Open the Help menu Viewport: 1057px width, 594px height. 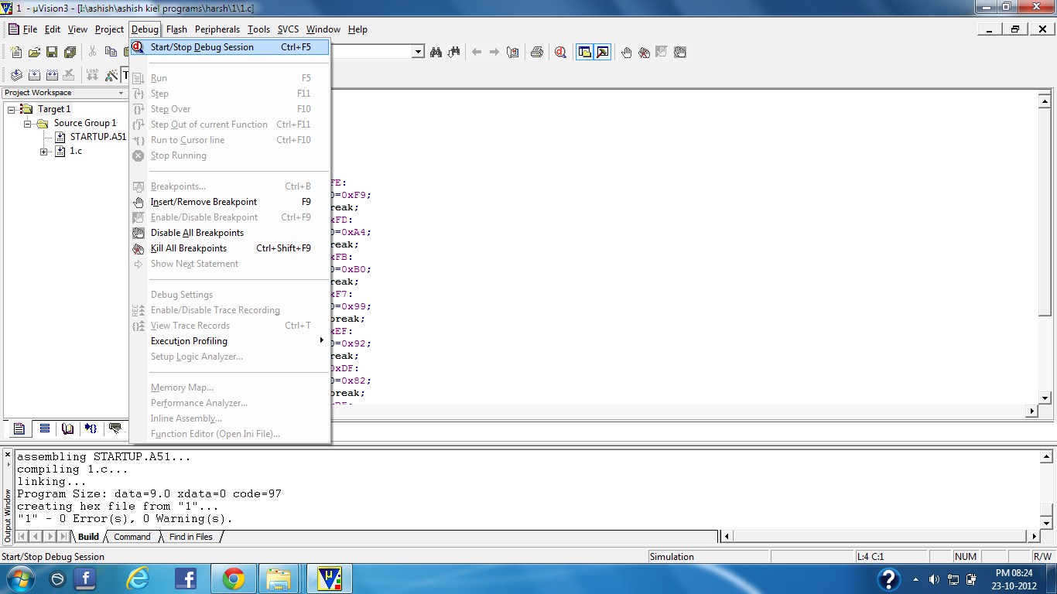pyautogui.click(x=357, y=29)
